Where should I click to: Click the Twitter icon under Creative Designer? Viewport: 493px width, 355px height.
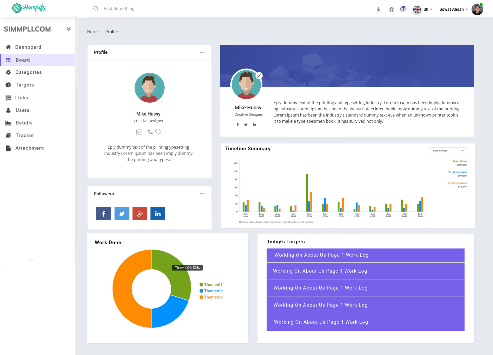coord(246,125)
